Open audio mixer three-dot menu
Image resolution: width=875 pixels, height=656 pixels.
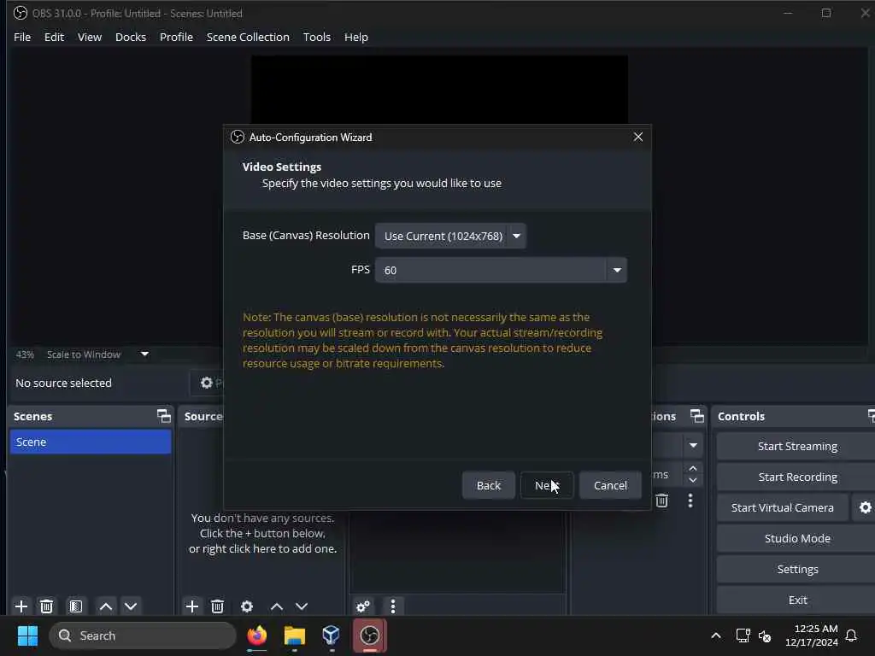tap(393, 606)
